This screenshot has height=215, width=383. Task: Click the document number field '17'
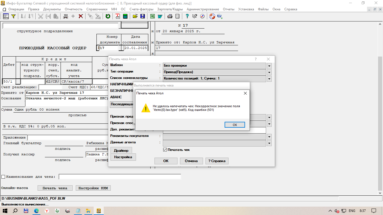click(109, 48)
